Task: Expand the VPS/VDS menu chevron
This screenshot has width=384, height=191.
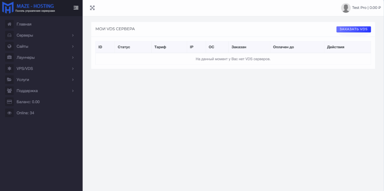Action: point(73,68)
